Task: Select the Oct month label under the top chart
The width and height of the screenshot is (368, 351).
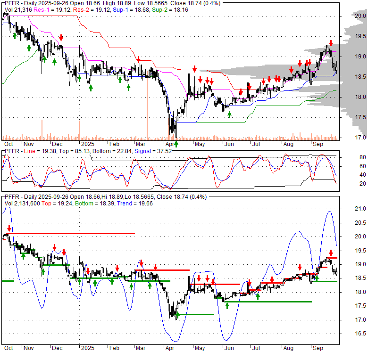Action: pyautogui.click(x=8, y=144)
